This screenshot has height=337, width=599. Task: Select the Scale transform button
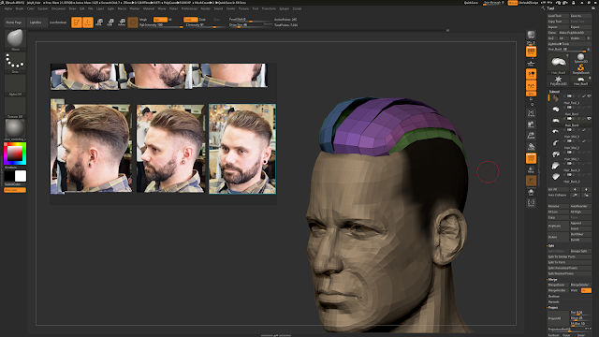(x=110, y=22)
